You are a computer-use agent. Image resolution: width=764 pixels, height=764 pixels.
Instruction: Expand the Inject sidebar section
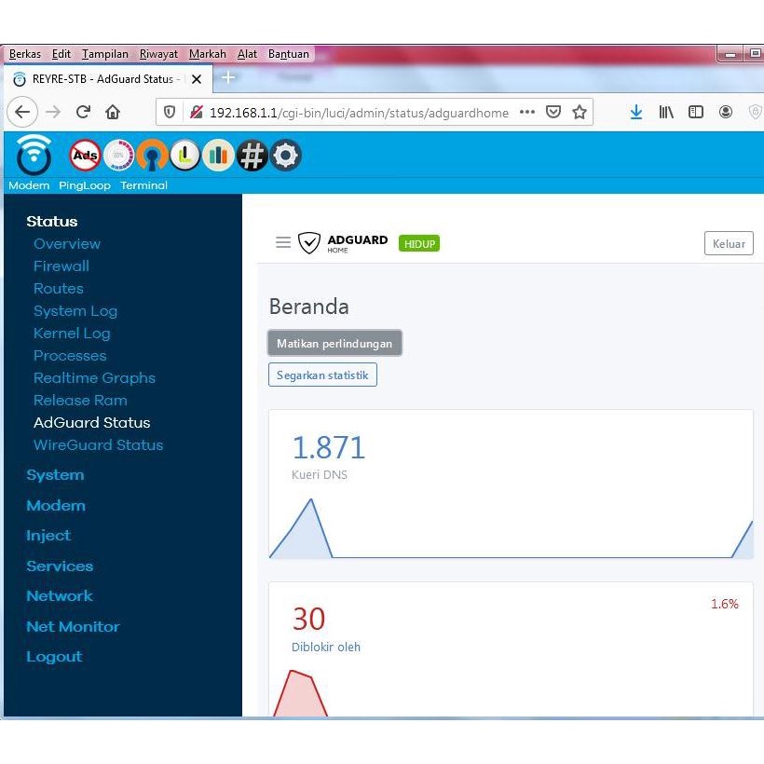(x=48, y=536)
